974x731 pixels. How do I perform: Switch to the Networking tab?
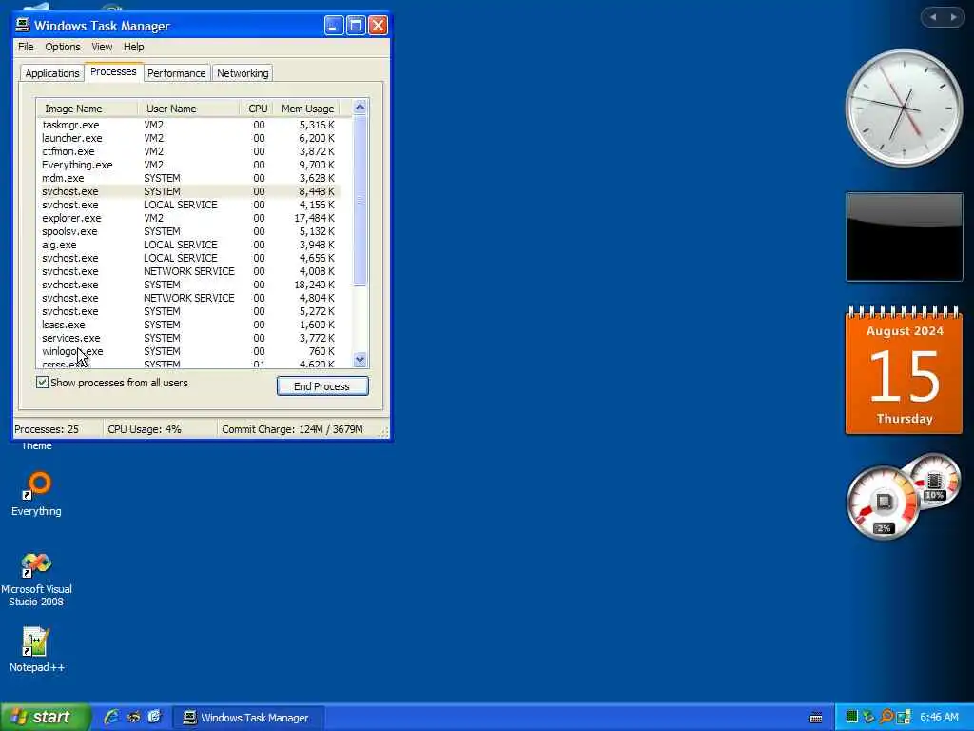(x=243, y=73)
